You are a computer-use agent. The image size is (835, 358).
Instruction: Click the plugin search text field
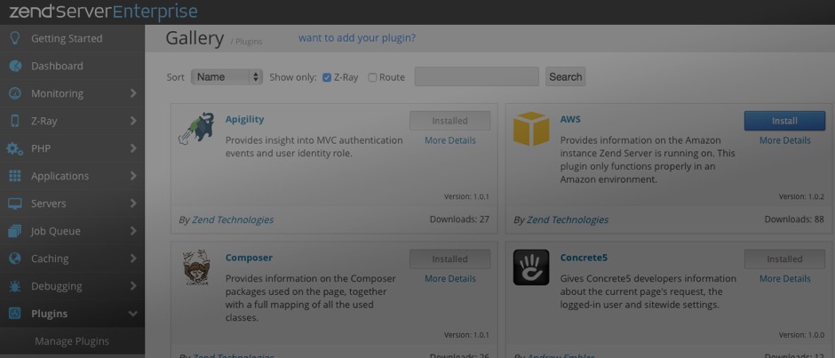point(476,77)
